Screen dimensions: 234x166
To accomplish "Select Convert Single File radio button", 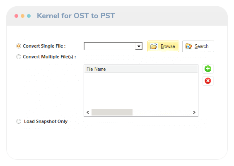I will click(x=19, y=46).
